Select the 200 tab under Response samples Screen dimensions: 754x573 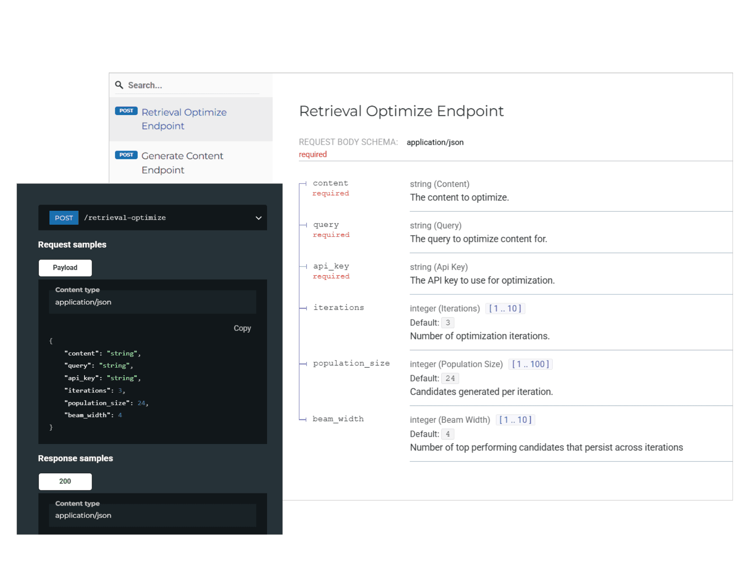65,481
